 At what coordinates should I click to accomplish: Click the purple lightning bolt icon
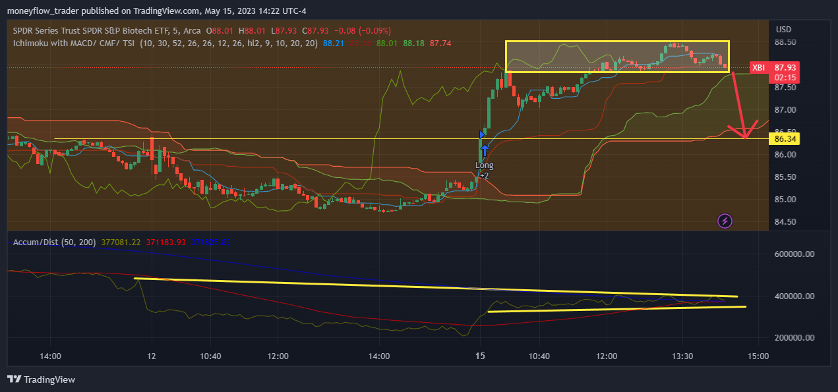click(x=725, y=221)
